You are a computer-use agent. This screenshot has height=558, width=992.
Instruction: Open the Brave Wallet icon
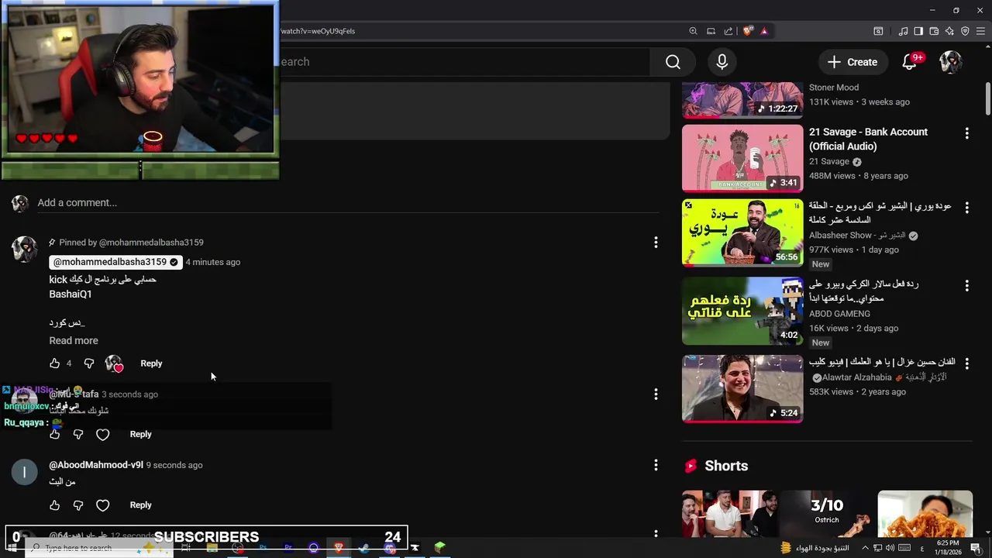(x=934, y=31)
